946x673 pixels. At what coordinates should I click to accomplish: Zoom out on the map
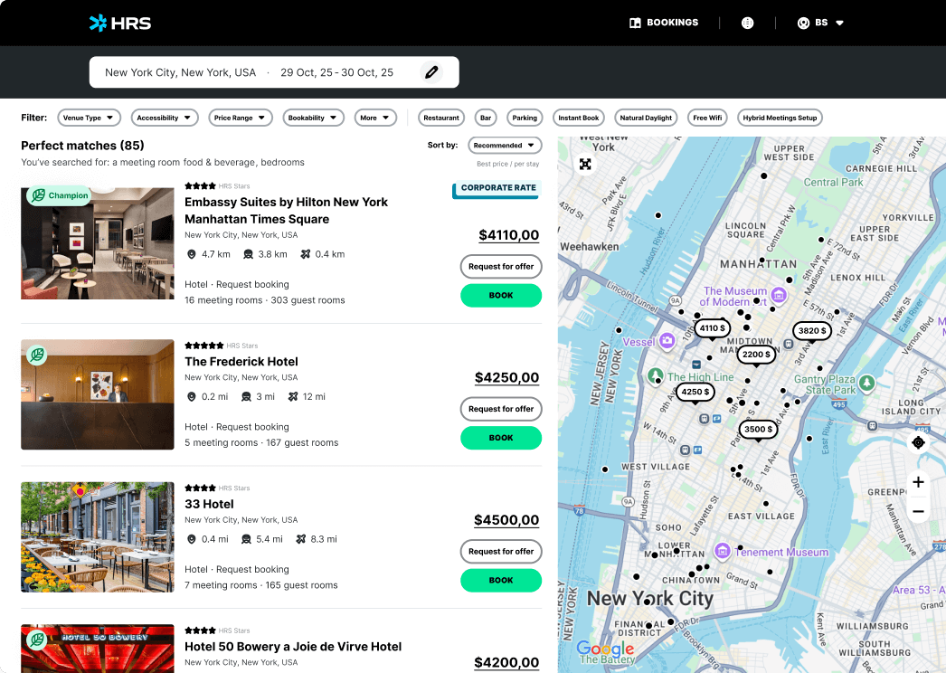[x=918, y=511]
